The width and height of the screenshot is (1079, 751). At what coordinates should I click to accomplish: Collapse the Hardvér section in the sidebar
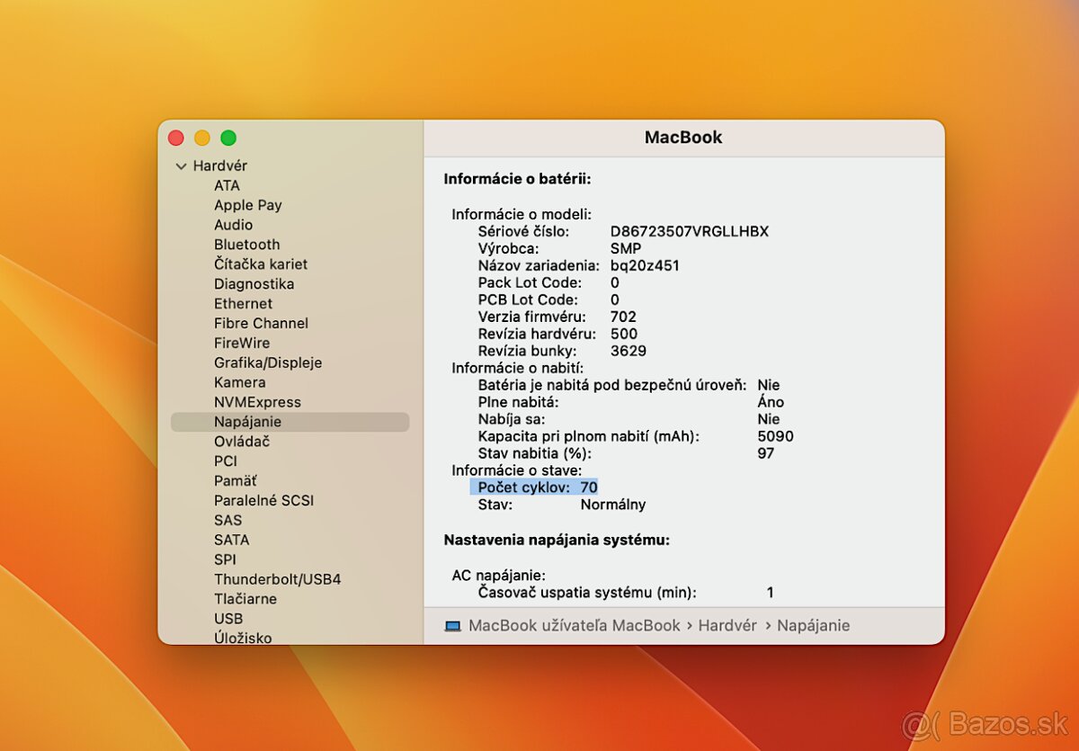(x=181, y=165)
